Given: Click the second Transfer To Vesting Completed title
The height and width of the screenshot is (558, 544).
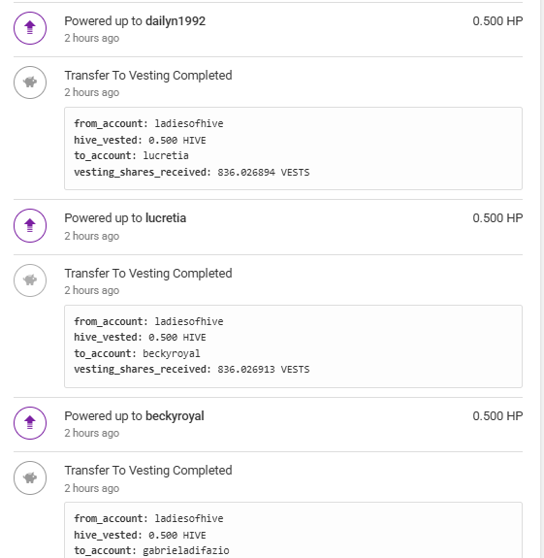Looking at the screenshot, I should tap(148, 274).
